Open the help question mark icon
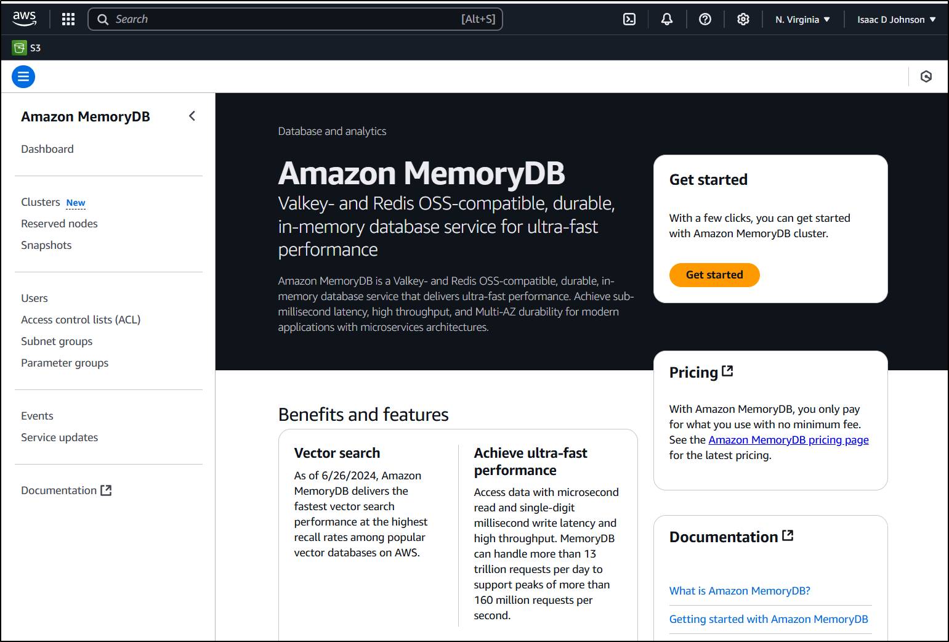Image resolution: width=949 pixels, height=642 pixels. [705, 19]
